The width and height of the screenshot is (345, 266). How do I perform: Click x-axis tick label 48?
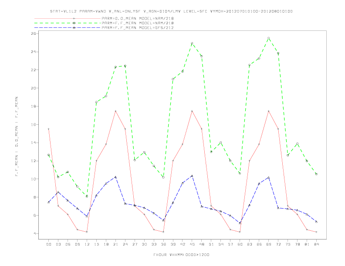(202, 244)
